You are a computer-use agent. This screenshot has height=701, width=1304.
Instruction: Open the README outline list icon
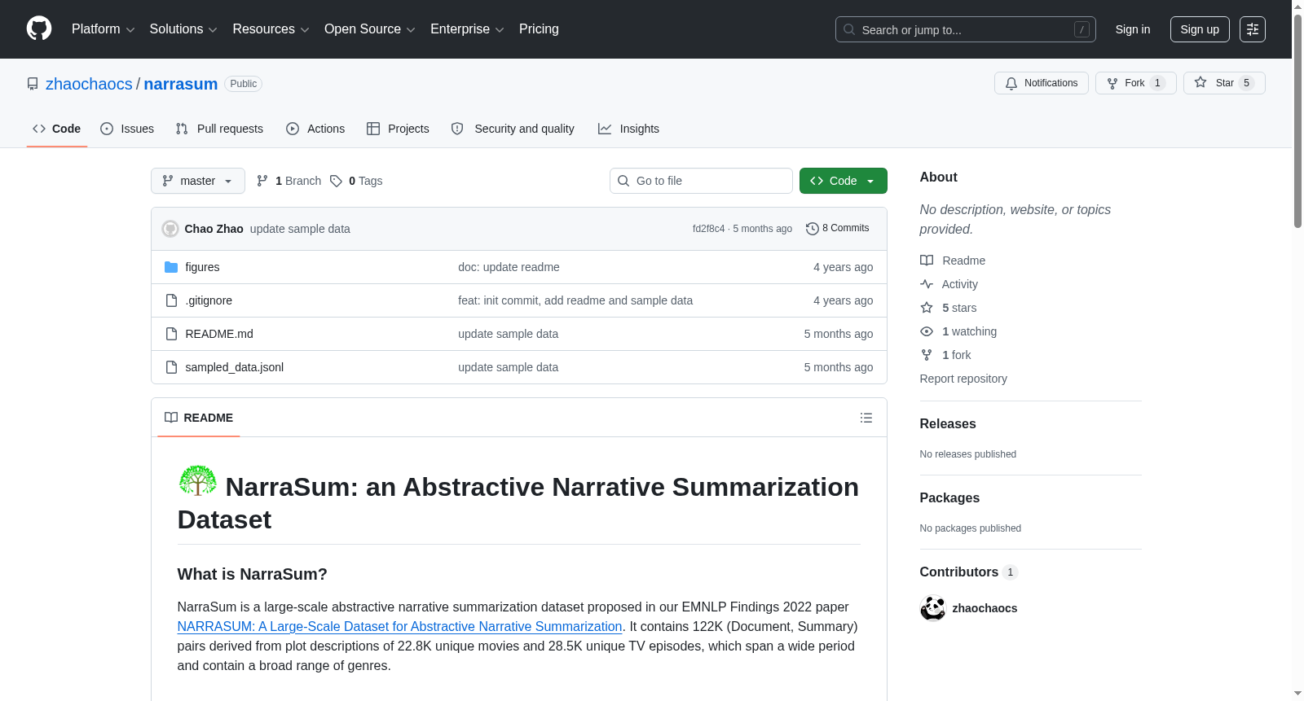point(866,418)
